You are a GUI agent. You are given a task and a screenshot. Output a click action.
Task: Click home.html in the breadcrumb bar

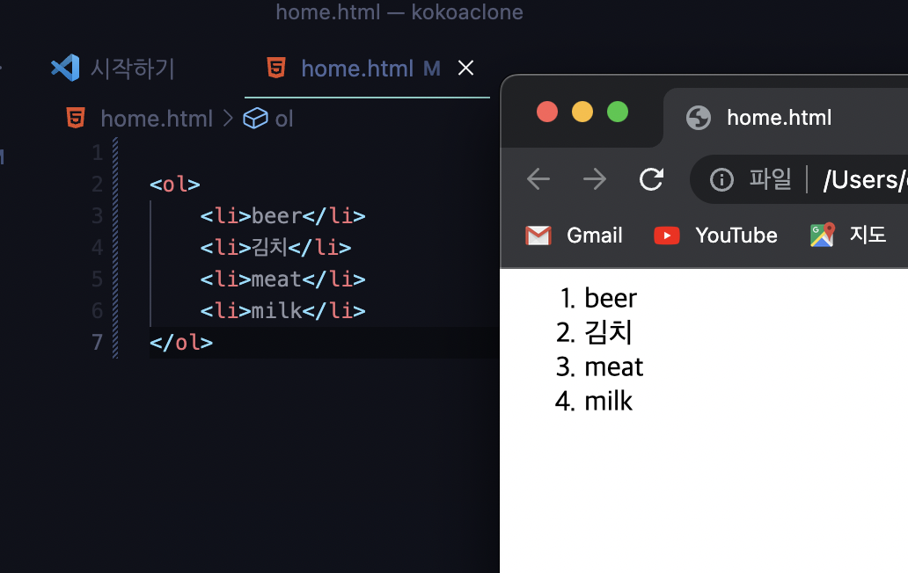coord(157,119)
